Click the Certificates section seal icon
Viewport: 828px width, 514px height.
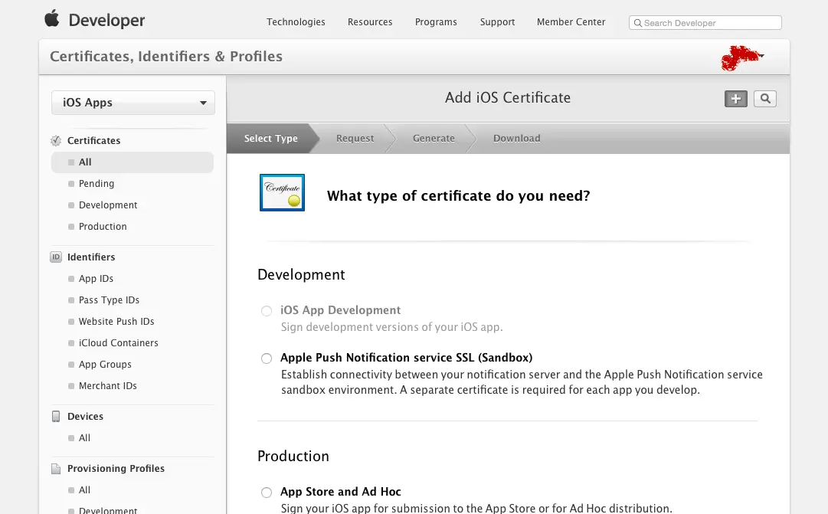(55, 140)
